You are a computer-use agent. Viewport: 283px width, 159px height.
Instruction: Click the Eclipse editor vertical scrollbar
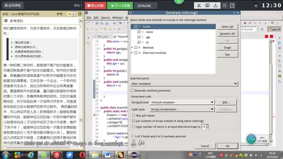click(x=271, y=90)
